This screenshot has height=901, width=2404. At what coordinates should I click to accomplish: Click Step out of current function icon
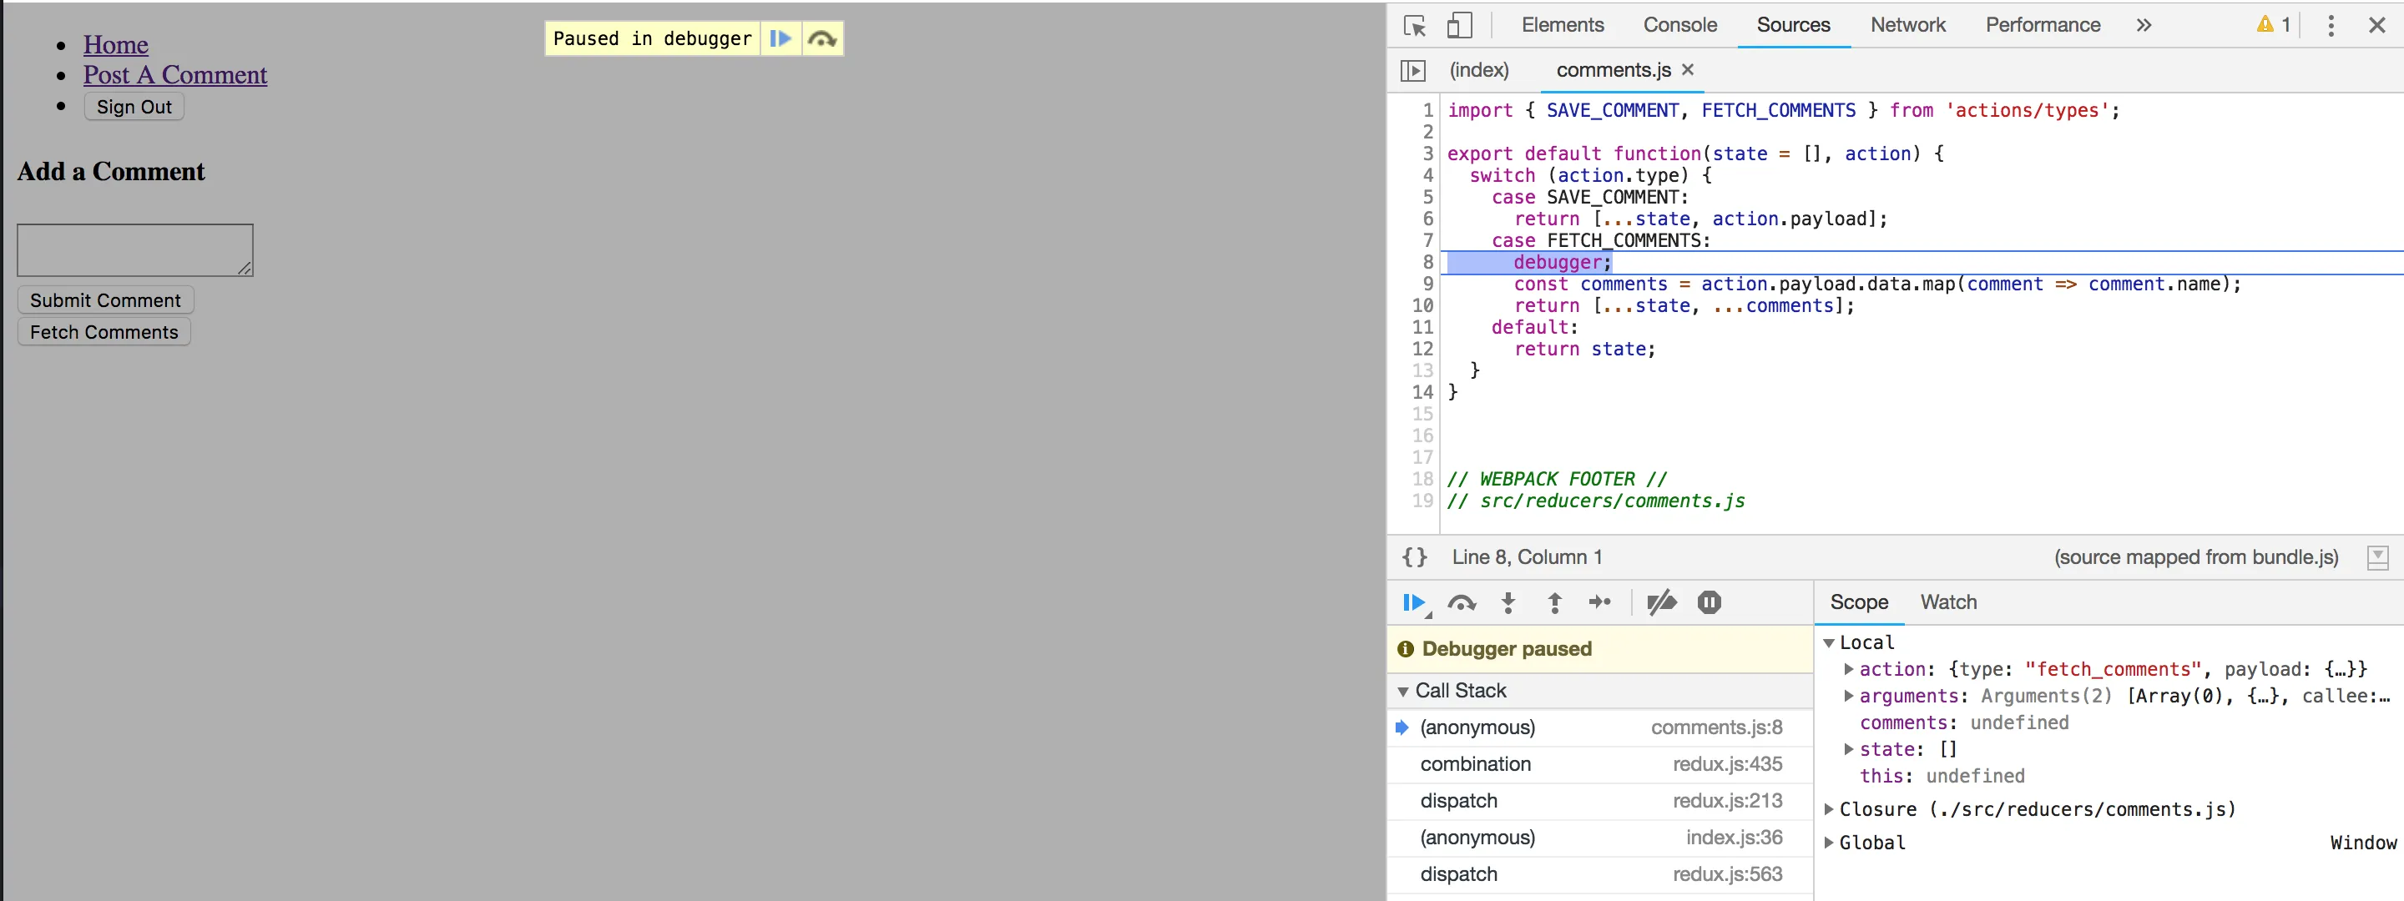tap(1555, 603)
